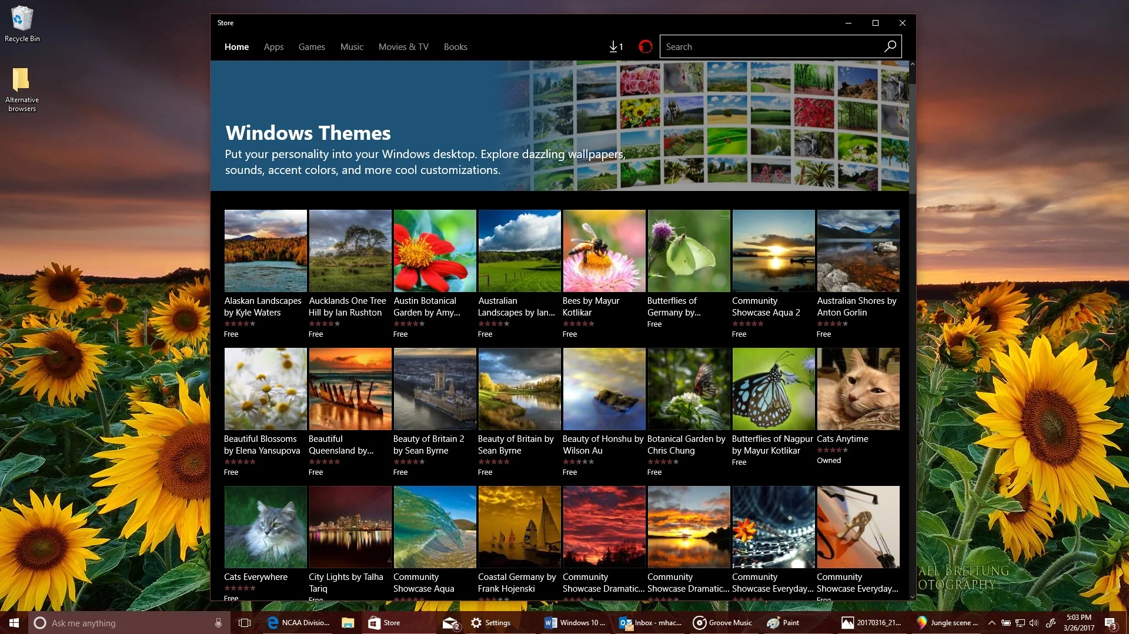Open Butterflies of Nagpur theme
The width and height of the screenshot is (1129, 634).
pyautogui.click(x=773, y=407)
